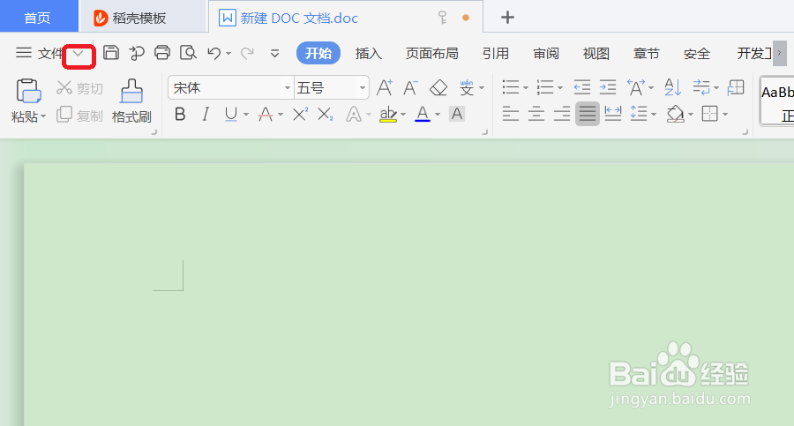Click the Align Right icon
This screenshot has width=794, height=426.
point(562,114)
